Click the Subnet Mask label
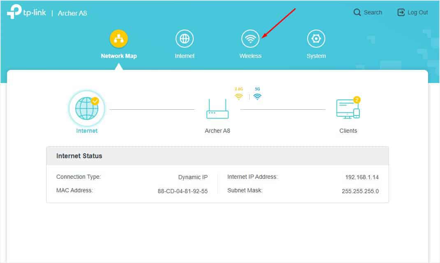 coord(245,190)
